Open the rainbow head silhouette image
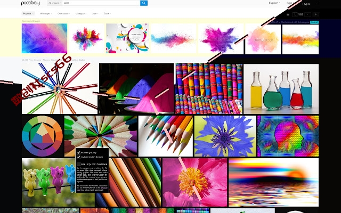The width and height of the screenshot is (341, 213). tap(288, 136)
